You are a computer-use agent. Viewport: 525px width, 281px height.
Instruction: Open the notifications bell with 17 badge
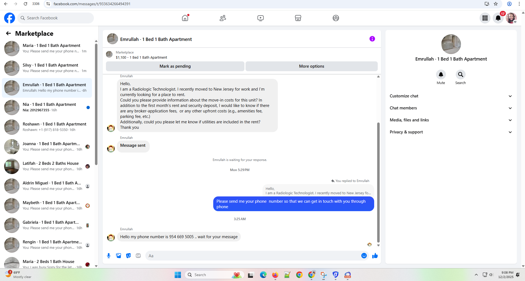pos(498,18)
